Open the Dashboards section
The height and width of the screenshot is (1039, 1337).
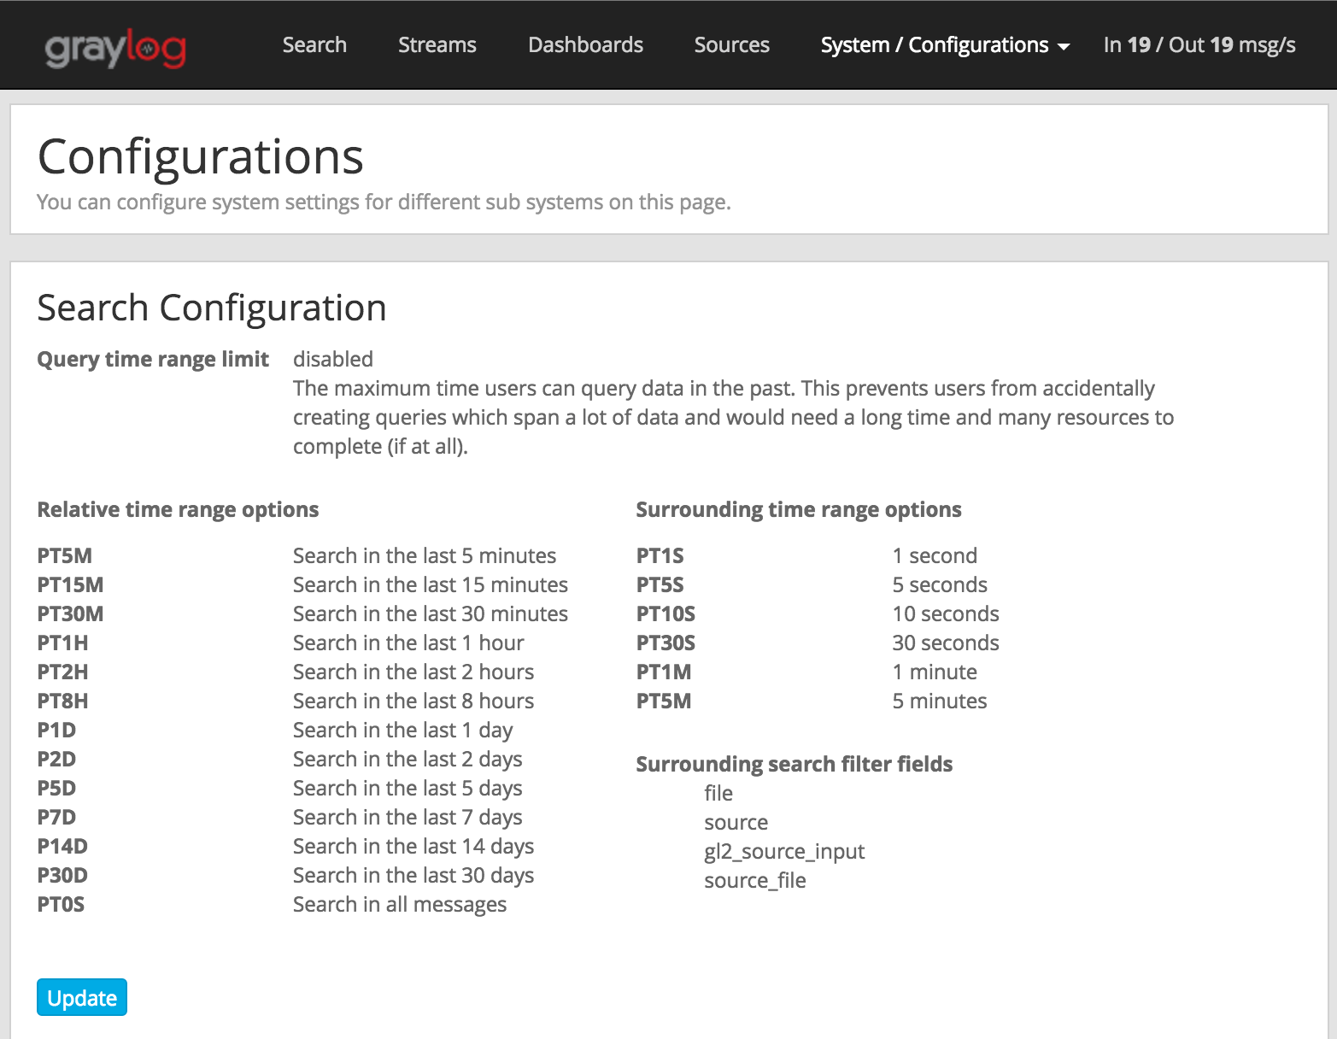(x=585, y=45)
